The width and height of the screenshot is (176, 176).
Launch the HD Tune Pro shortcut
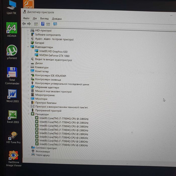(13, 137)
